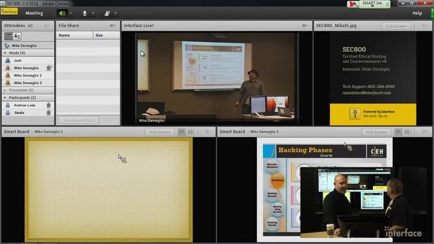Collapse the Participants (2) group
This screenshot has width=434, height=244.
coord(5,98)
